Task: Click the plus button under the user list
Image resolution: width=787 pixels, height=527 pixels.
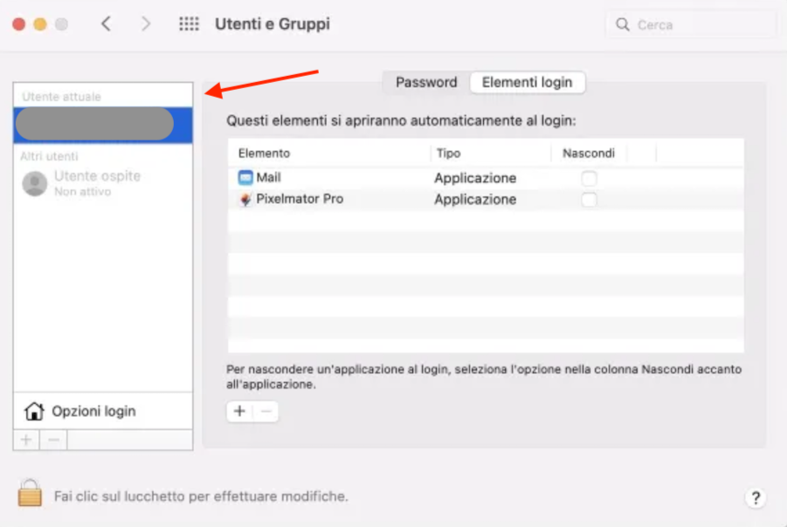Action: click(x=25, y=439)
